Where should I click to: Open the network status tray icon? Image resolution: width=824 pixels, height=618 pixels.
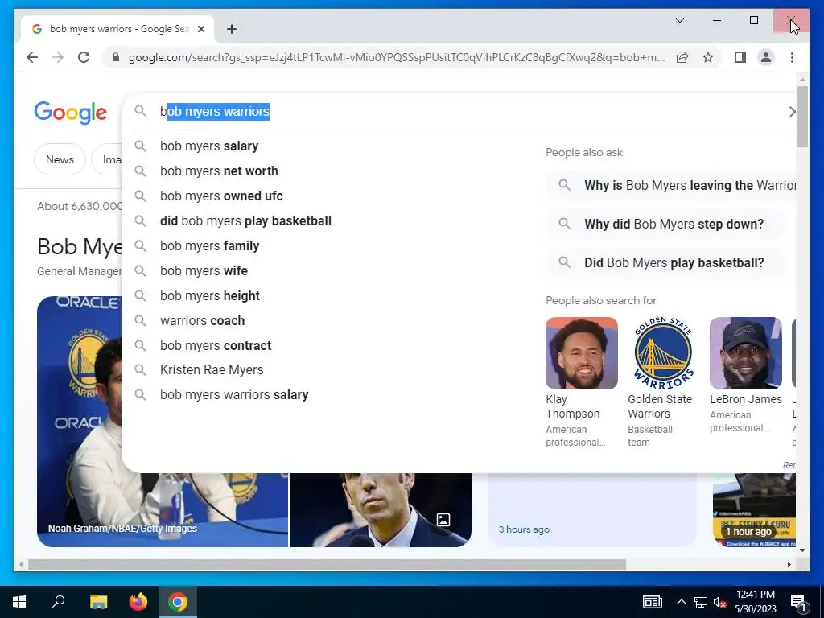[701, 602]
